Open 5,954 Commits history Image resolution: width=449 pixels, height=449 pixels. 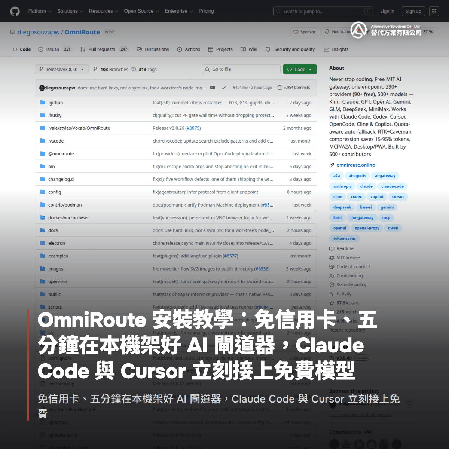click(x=294, y=88)
